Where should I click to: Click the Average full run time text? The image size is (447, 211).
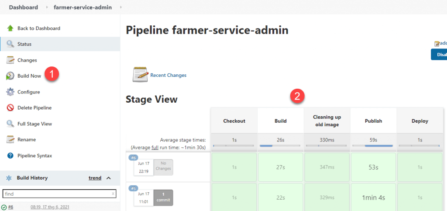click(x=168, y=148)
